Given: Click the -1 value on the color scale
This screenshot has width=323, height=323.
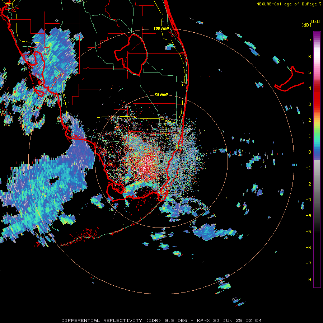Looking at the screenshot, I should 308,168.
